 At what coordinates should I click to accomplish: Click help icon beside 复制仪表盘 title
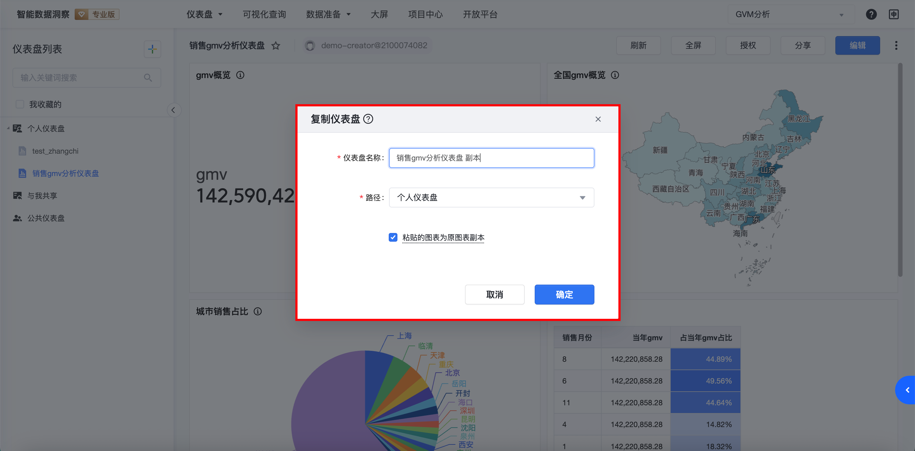coord(368,119)
